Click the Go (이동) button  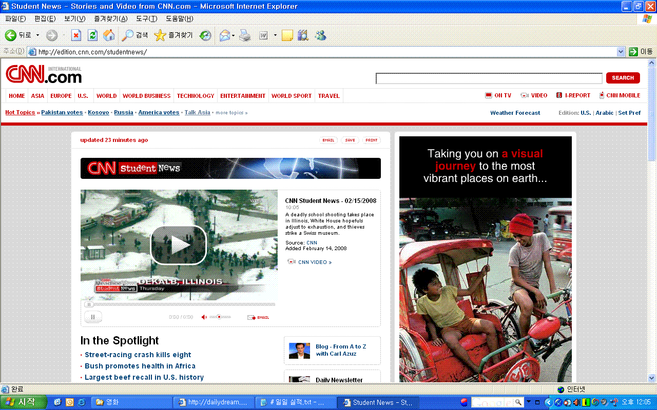pyautogui.click(x=641, y=52)
